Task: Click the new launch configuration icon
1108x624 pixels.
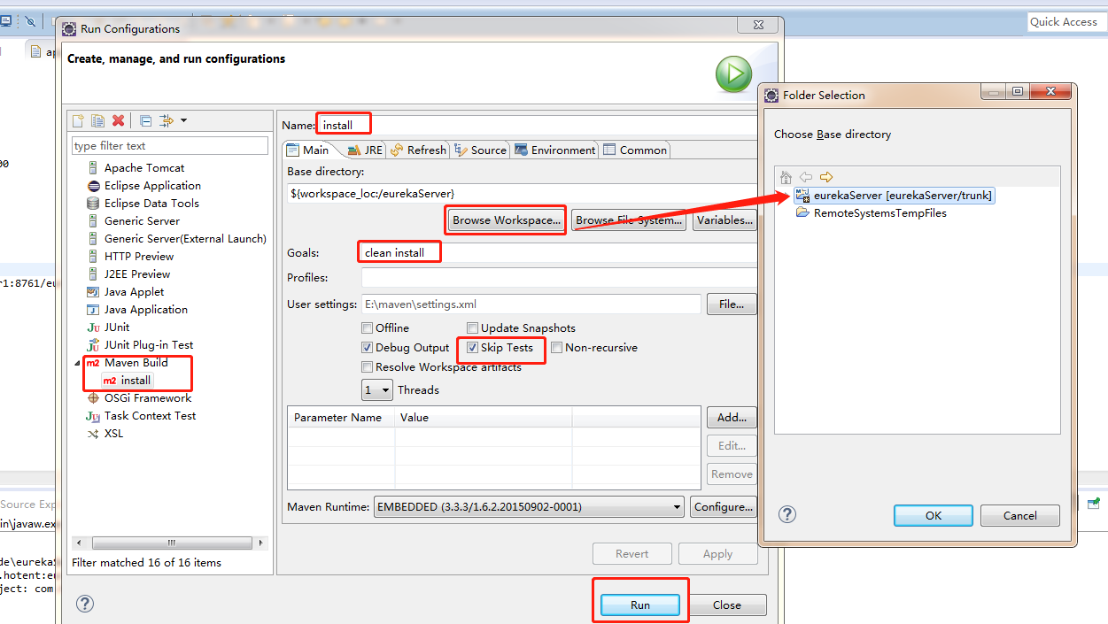Action: [x=78, y=120]
